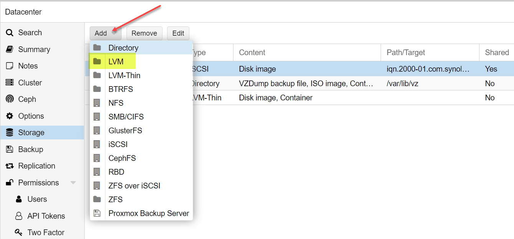The image size is (514, 239).
Task: Select the highlighted iSCSI storage row
Action: tap(307, 69)
